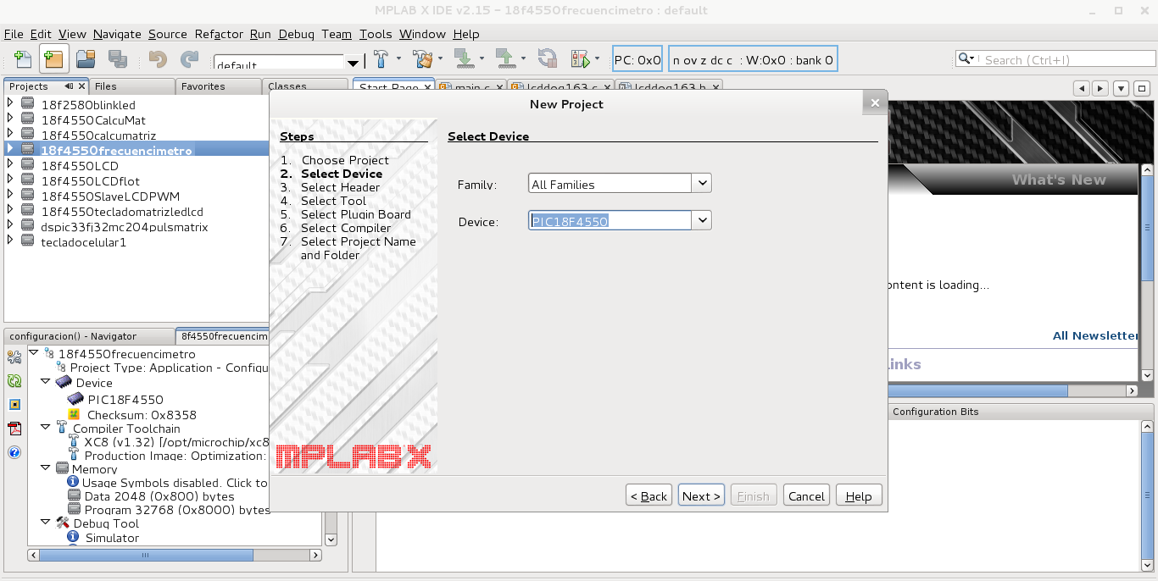Collapse the Memory node in dashboard
This screenshot has width=1158, height=581.
(x=45, y=468)
